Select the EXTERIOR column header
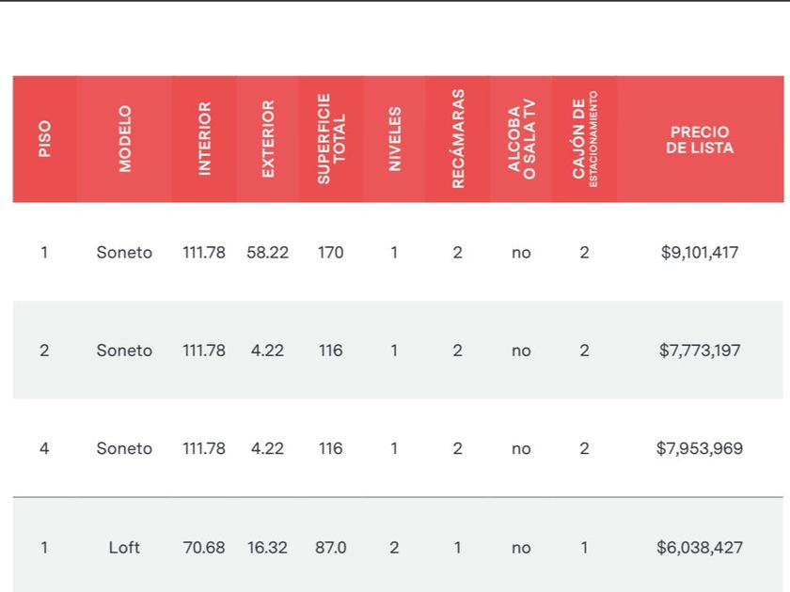This screenshot has width=790, height=592. coord(268,139)
